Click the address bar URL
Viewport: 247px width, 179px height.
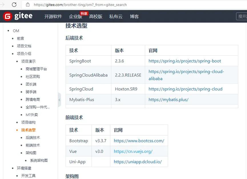(x=80, y=5)
